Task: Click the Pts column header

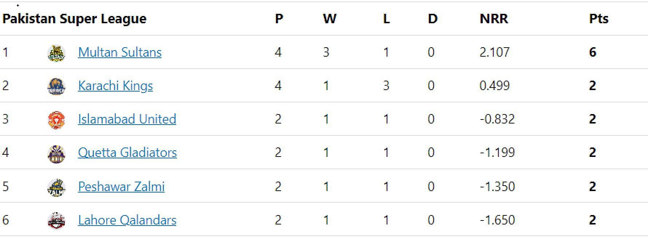Action: [x=599, y=19]
